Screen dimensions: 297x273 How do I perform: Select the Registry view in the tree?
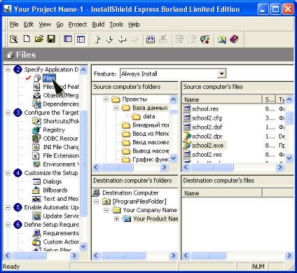point(54,129)
